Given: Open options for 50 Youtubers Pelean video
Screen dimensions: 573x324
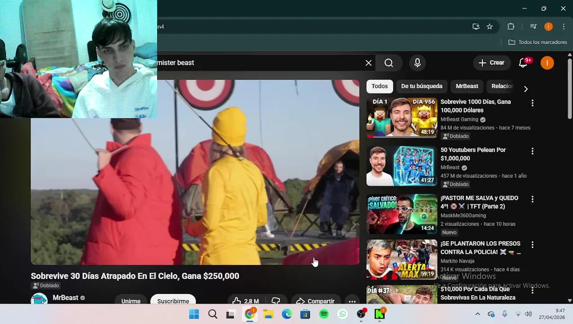Looking at the screenshot, I should tap(532, 151).
